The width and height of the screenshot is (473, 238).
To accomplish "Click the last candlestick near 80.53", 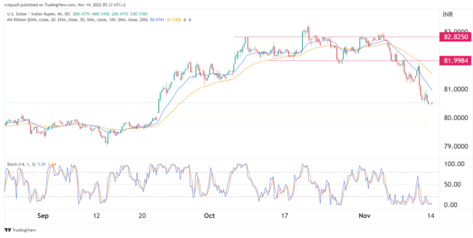I will [432, 103].
